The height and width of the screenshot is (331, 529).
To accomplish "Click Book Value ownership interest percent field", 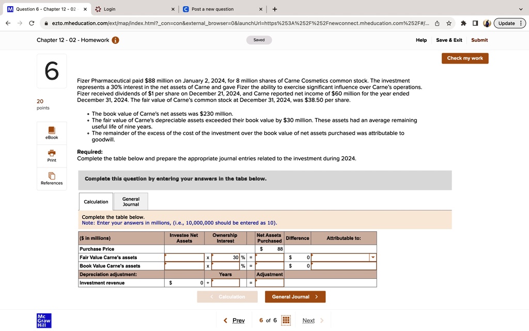I will point(225,266).
